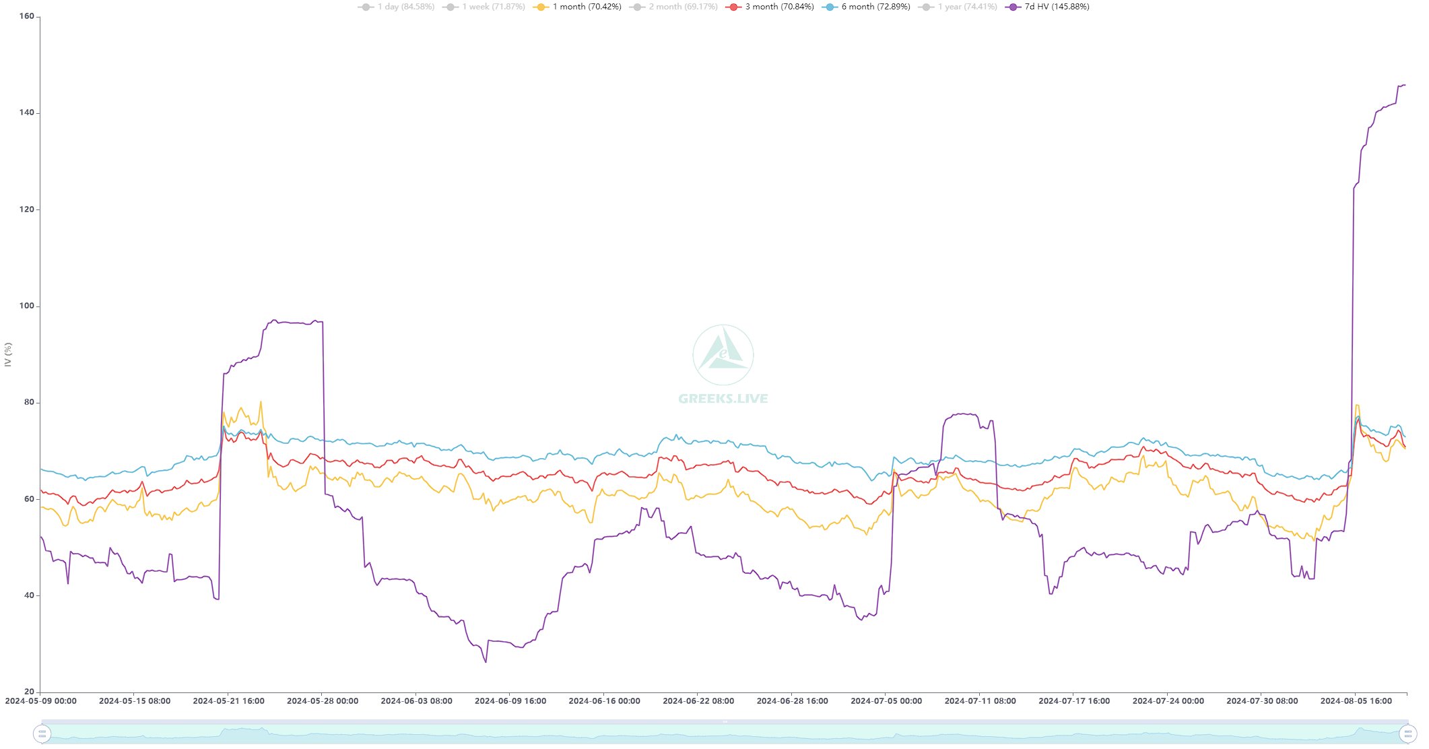Enable the 1 day legend series
The image size is (1429, 749).
coord(405,7)
